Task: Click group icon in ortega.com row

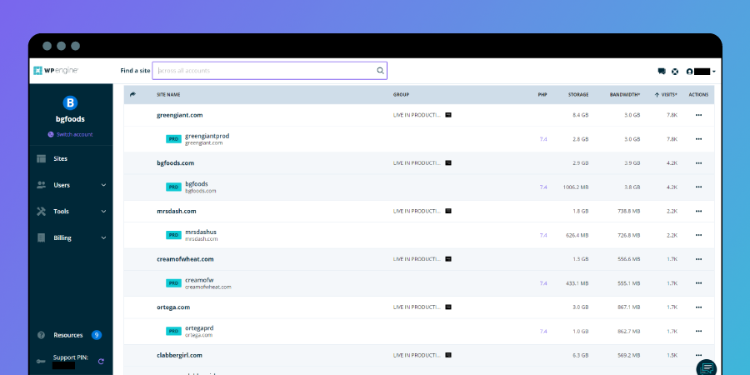Action: [448, 307]
